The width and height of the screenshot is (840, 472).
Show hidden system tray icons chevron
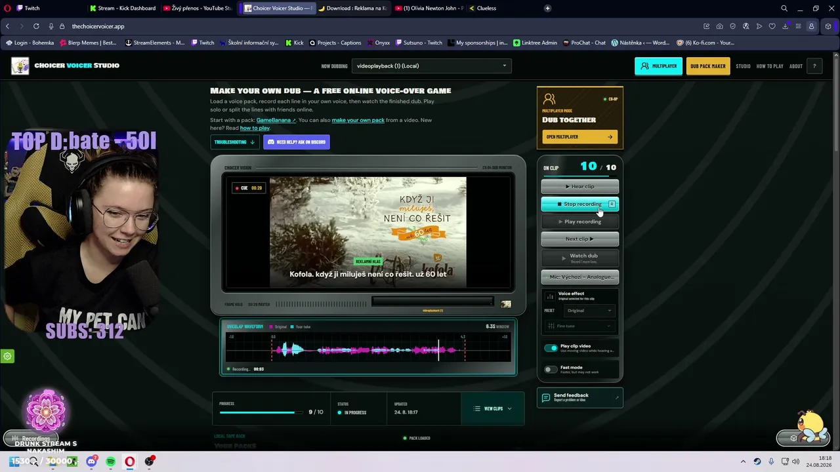click(743, 462)
